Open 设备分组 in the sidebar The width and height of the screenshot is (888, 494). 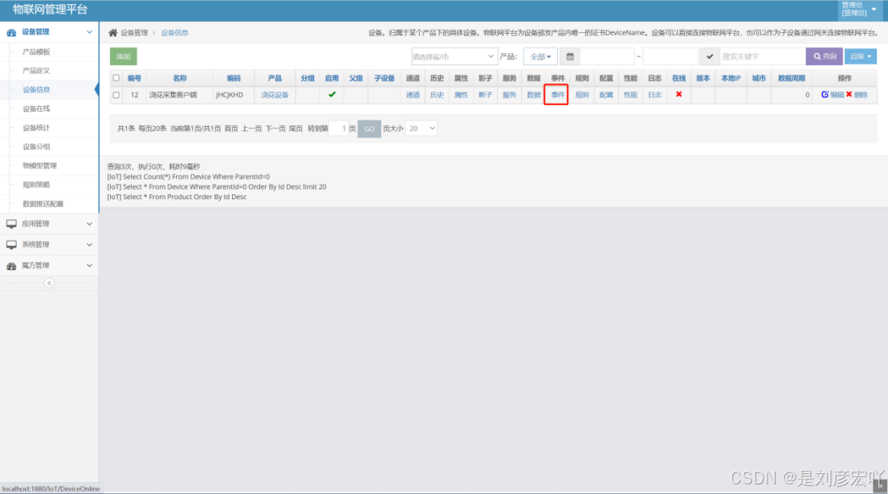point(36,147)
